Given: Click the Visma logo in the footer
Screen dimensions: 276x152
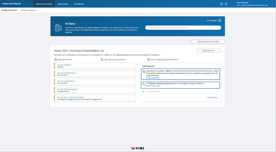Looking at the screenshot, I should 138,148.
